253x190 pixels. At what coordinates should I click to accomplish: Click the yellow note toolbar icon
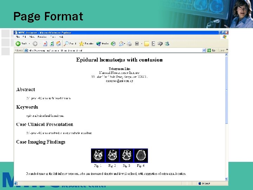[147, 44]
